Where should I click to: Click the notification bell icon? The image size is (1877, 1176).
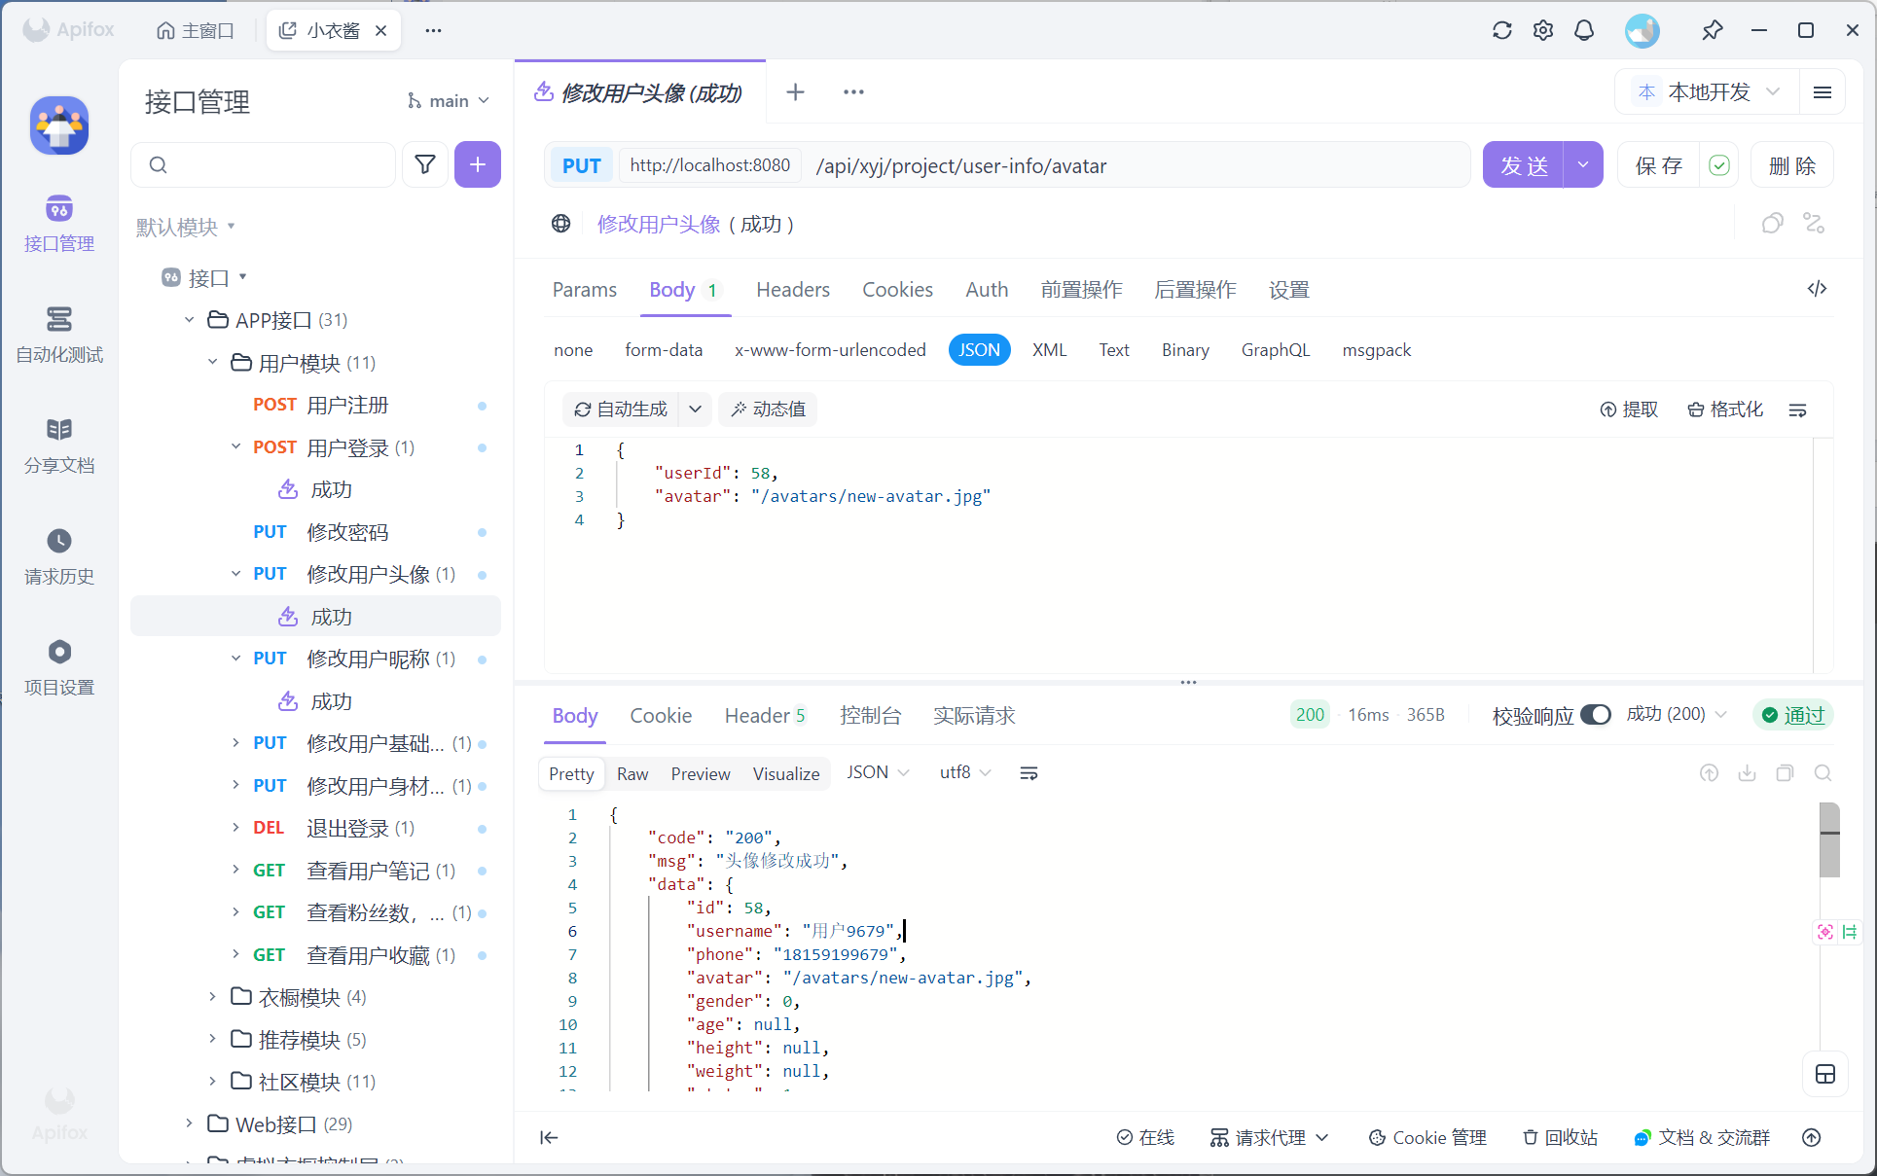1584,30
